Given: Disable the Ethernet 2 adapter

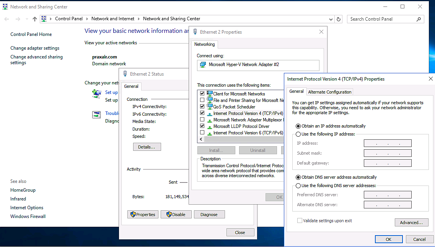Looking at the screenshot, I should [176, 215].
